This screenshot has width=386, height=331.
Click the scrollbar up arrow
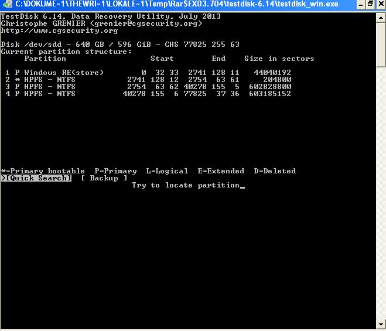381,18
